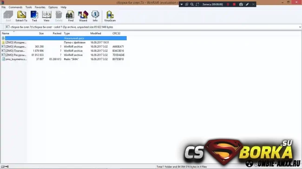This screenshot has width=302, height=169.
Task: Click the drive icon in status bar
Action: pos(3,167)
